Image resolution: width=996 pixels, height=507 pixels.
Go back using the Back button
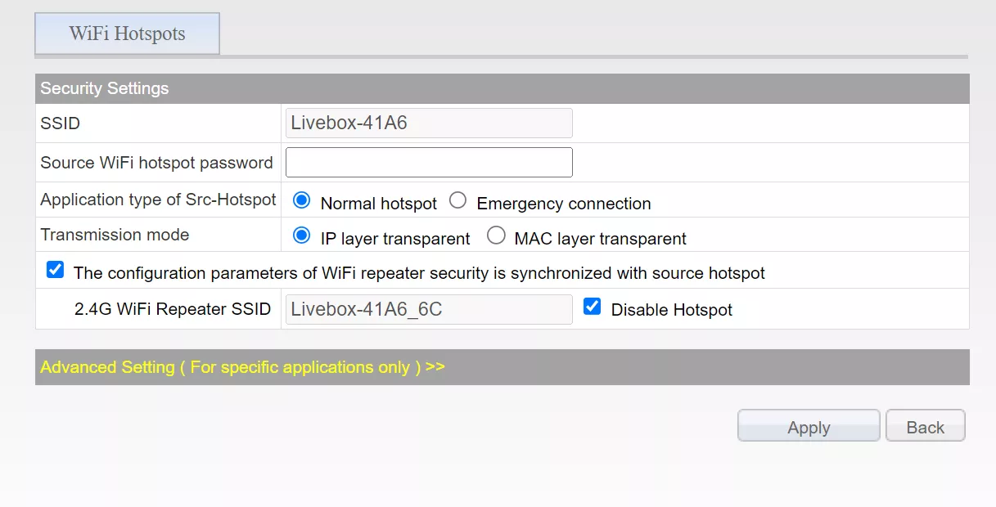tap(925, 426)
